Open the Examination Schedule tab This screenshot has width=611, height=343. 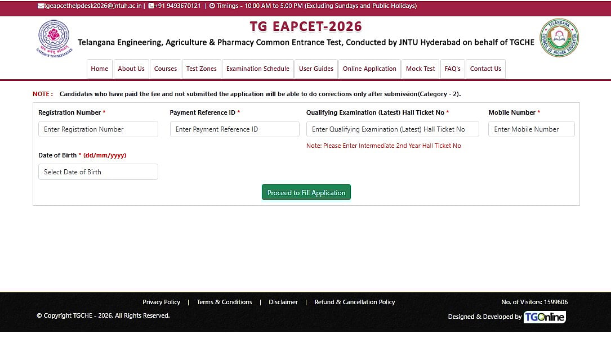[x=257, y=69]
